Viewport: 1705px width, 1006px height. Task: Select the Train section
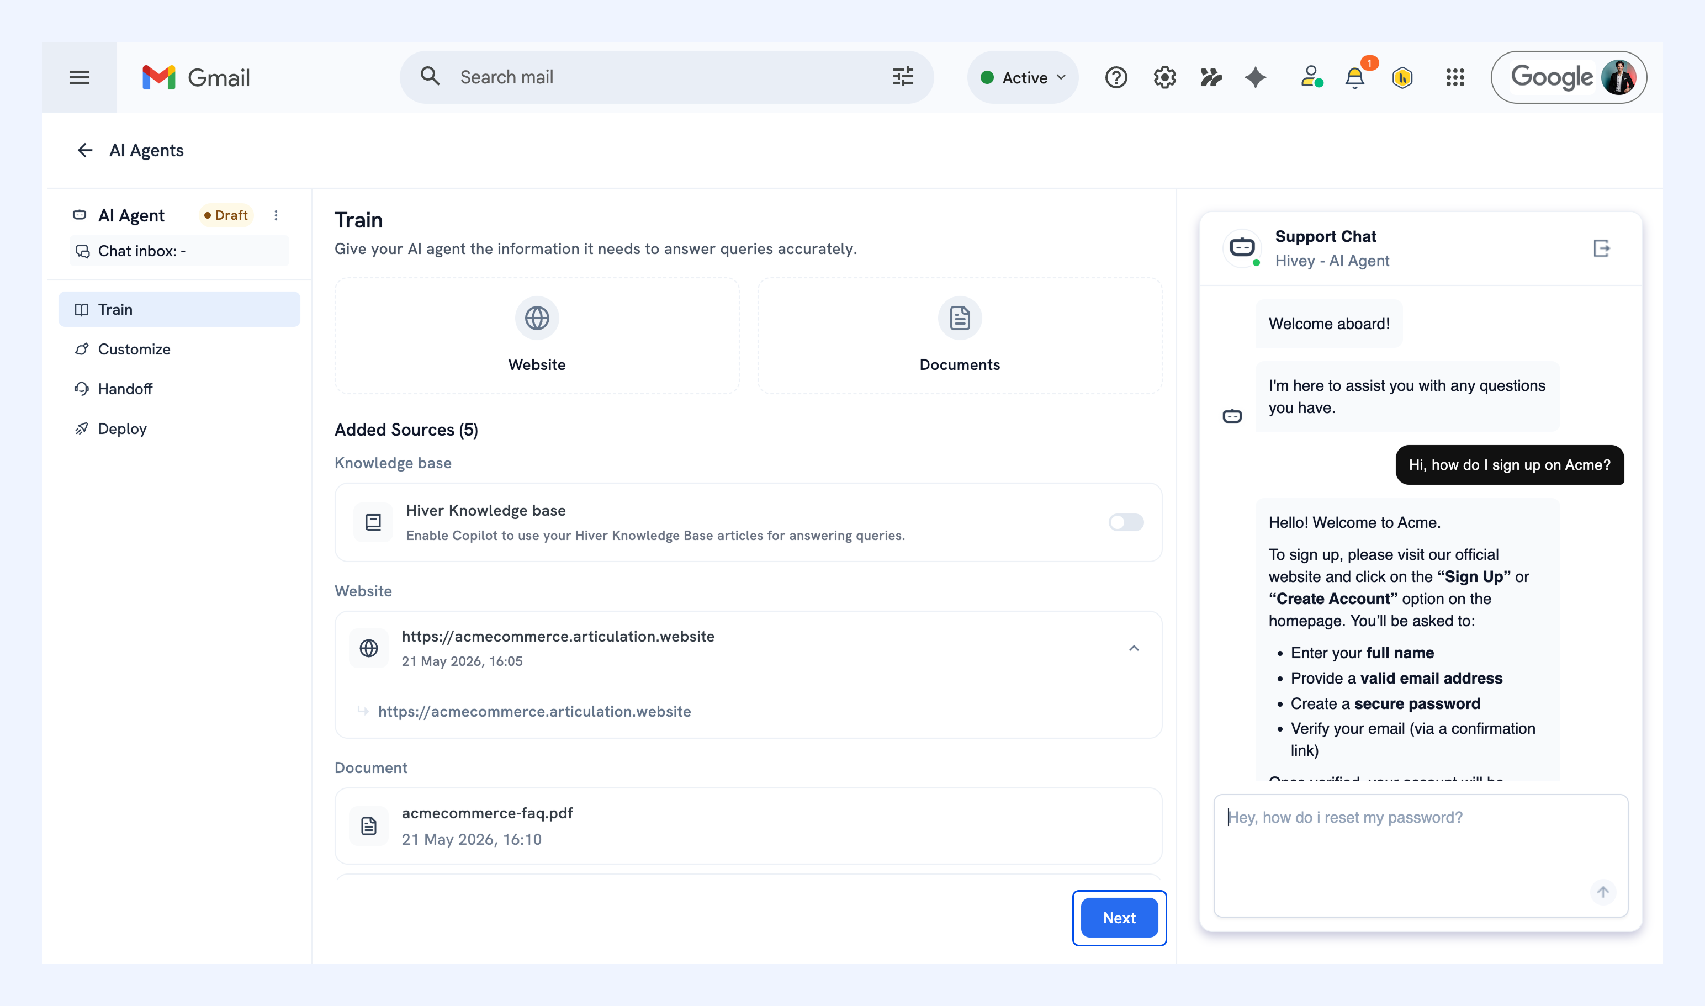[x=179, y=309]
